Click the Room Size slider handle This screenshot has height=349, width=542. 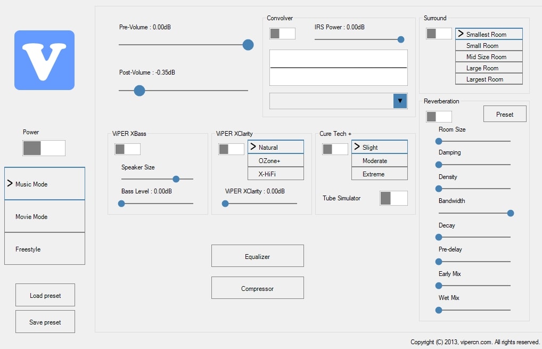pos(439,141)
